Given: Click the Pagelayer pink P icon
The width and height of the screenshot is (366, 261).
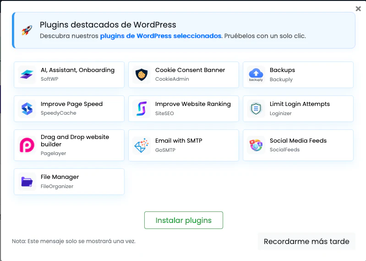Looking at the screenshot, I should click(27, 145).
